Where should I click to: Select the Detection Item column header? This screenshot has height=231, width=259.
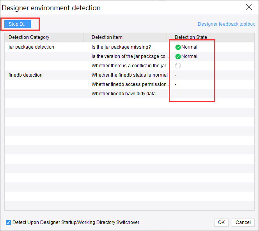pos(125,37)
